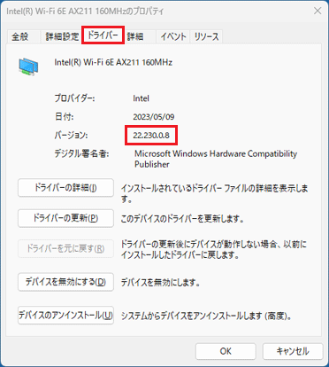Open the 詳細 tab

(x=139, y=36)
